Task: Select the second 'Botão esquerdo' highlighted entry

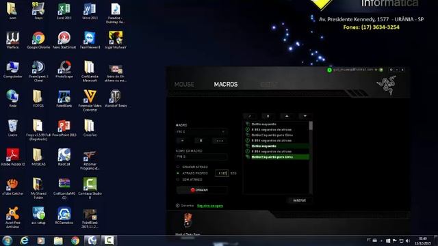Action: [x=276, y=146]
